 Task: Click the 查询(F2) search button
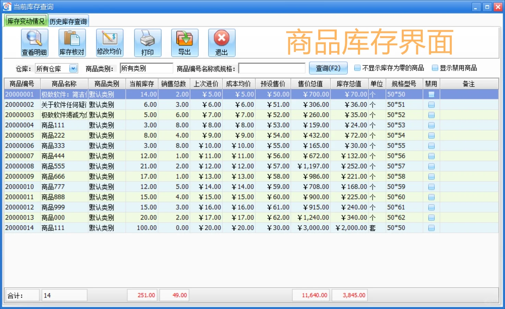point(328,68)
